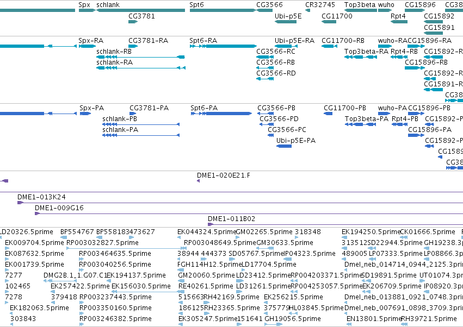Select the DME1-020E21.F clone label

[x=223, y=176]
